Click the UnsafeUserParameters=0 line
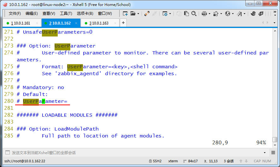Image resolution: width=280 pixels, height=167 pixels. 55,32
